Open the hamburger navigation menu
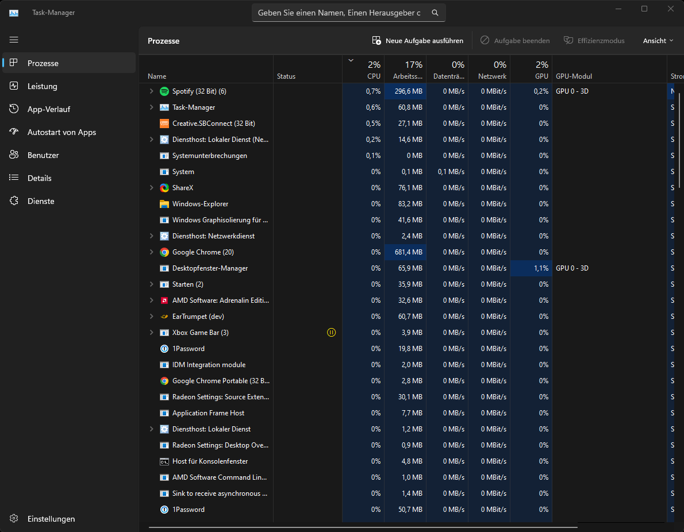 click(14, 40)
